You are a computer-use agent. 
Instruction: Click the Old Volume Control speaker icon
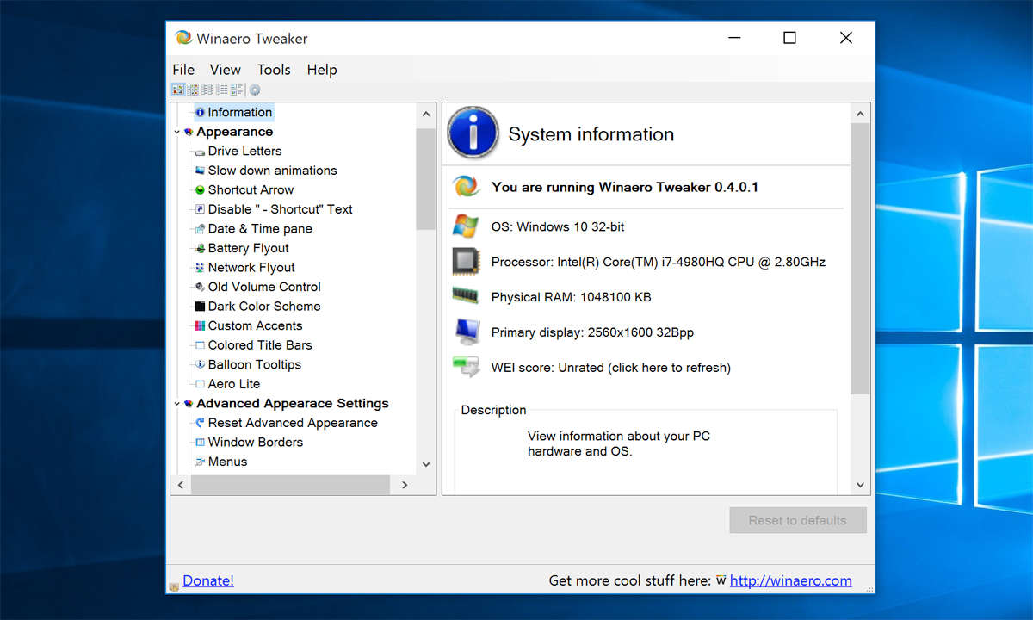click(x=200, y=287)
